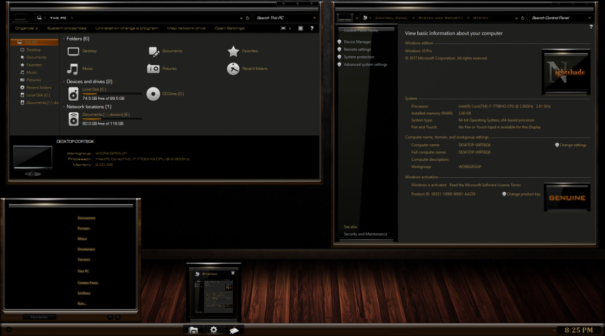Click the shield icon beside Change settings
Viewport: 605px width, 336px height.
tap(557, 145)
